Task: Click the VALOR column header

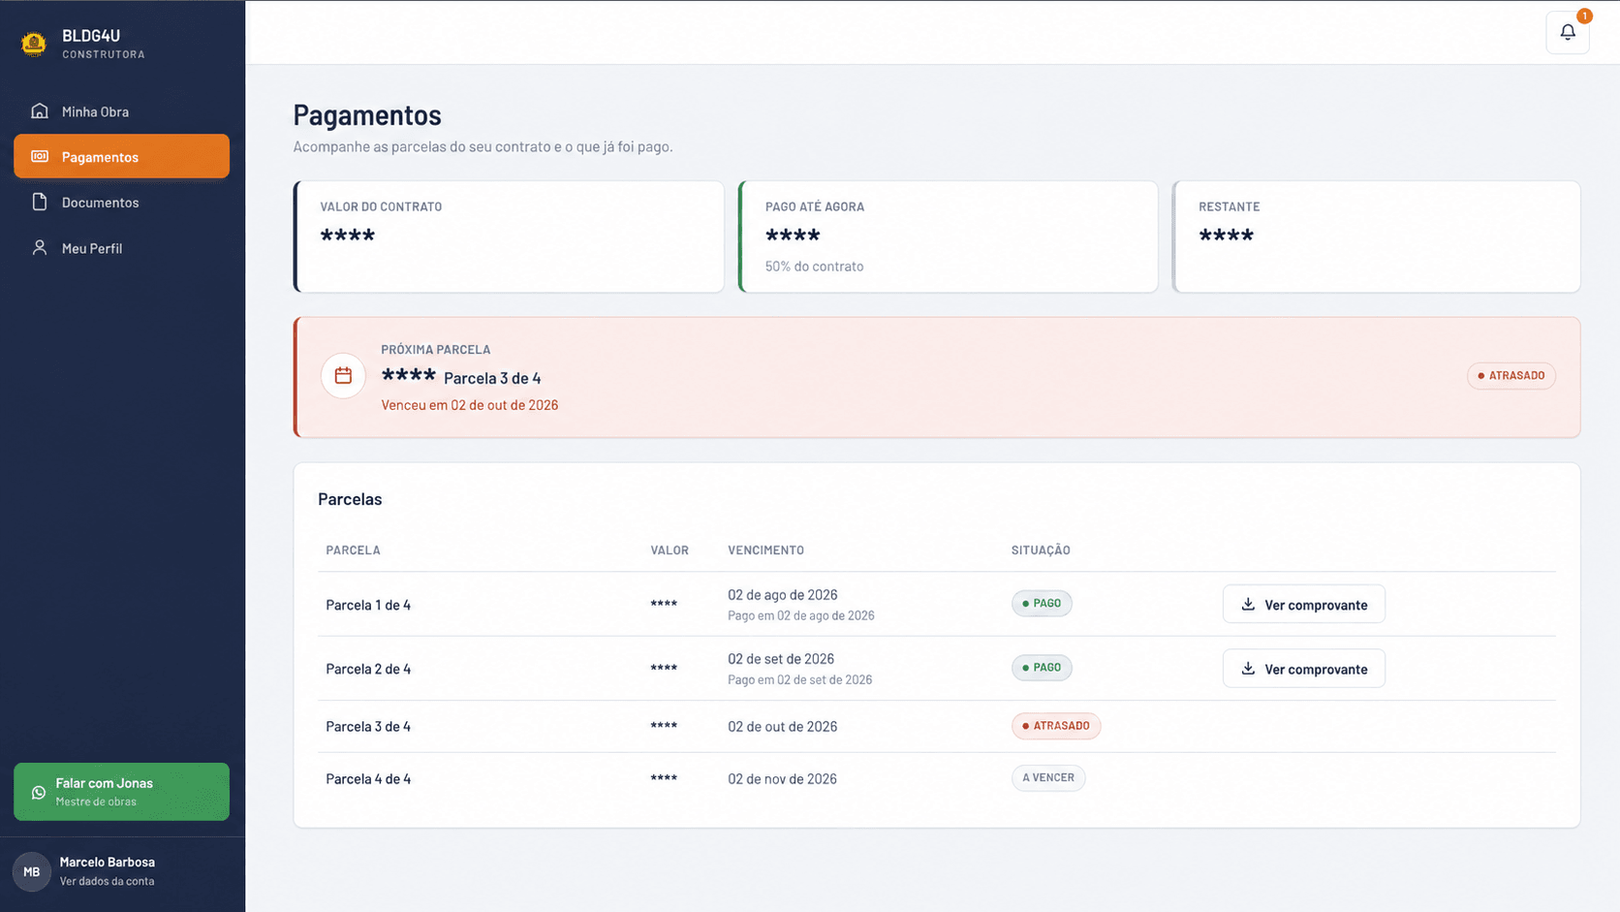Action: tap(670, 550)
